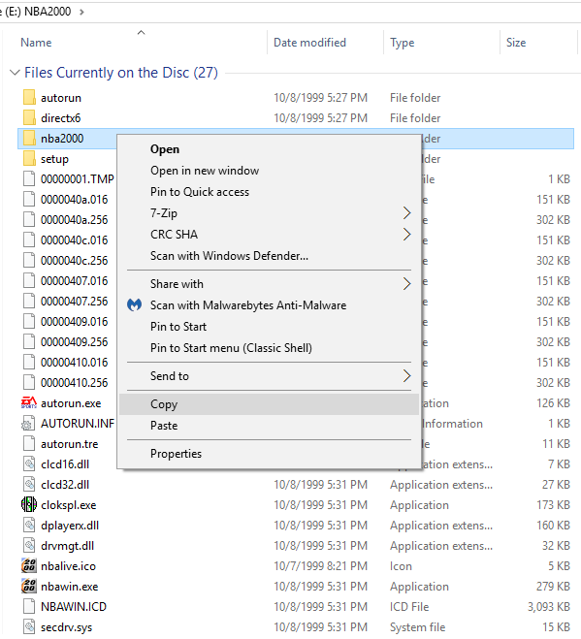Click the Files Currently on the Disc header

tap(121, 73)
